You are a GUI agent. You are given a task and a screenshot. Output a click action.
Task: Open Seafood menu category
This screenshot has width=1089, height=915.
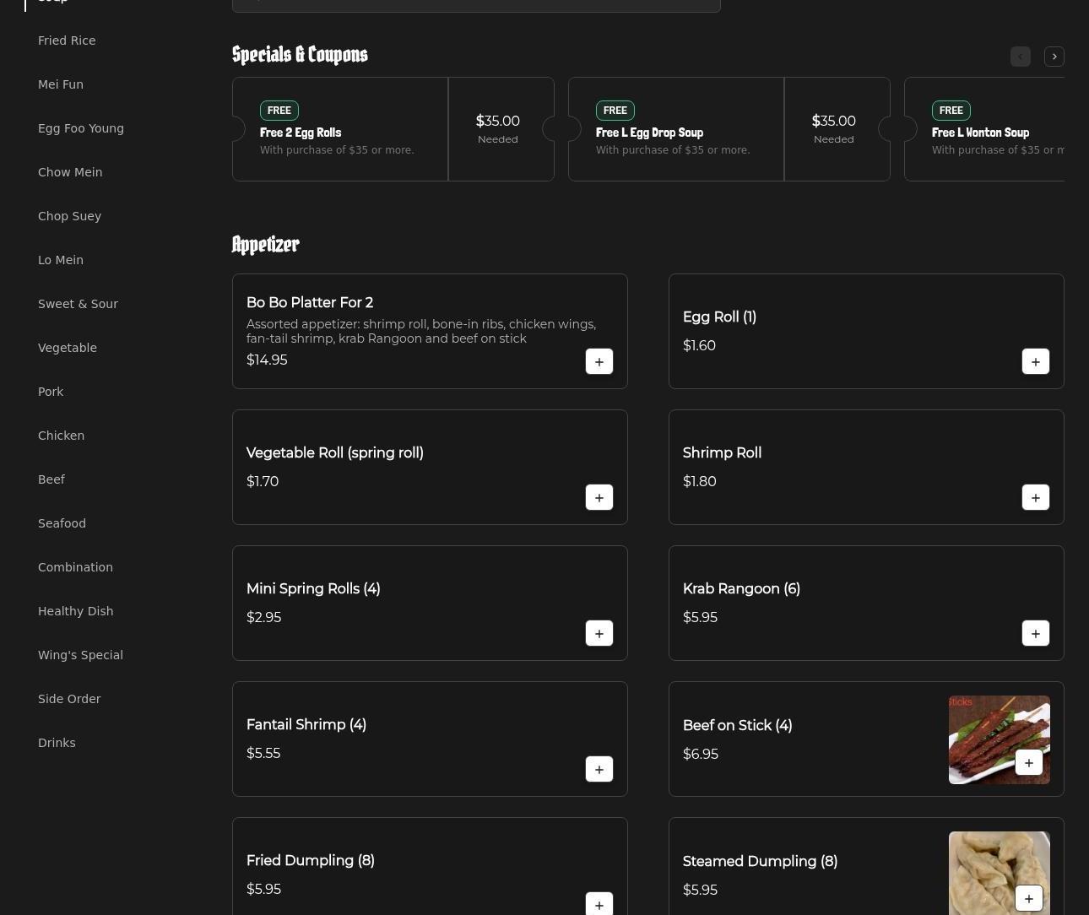tap(62, 523)
